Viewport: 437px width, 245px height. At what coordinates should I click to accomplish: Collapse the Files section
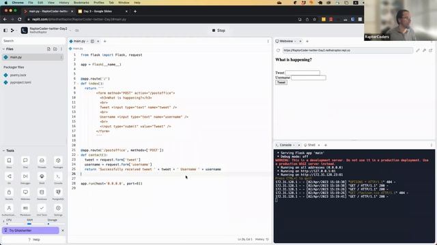3,49
